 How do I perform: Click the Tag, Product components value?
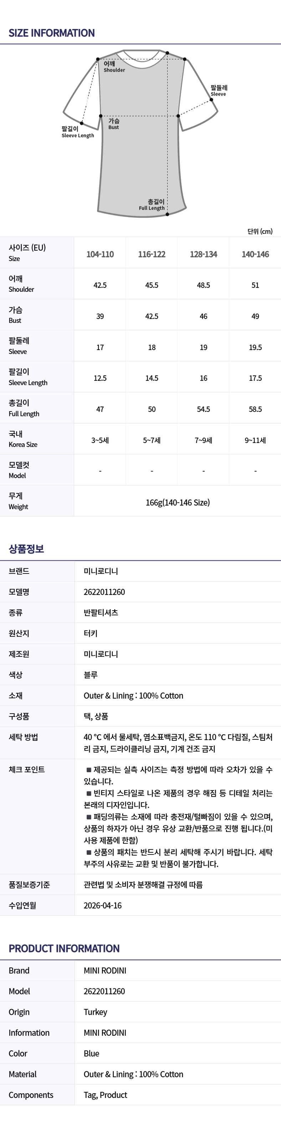[105, 1095]
